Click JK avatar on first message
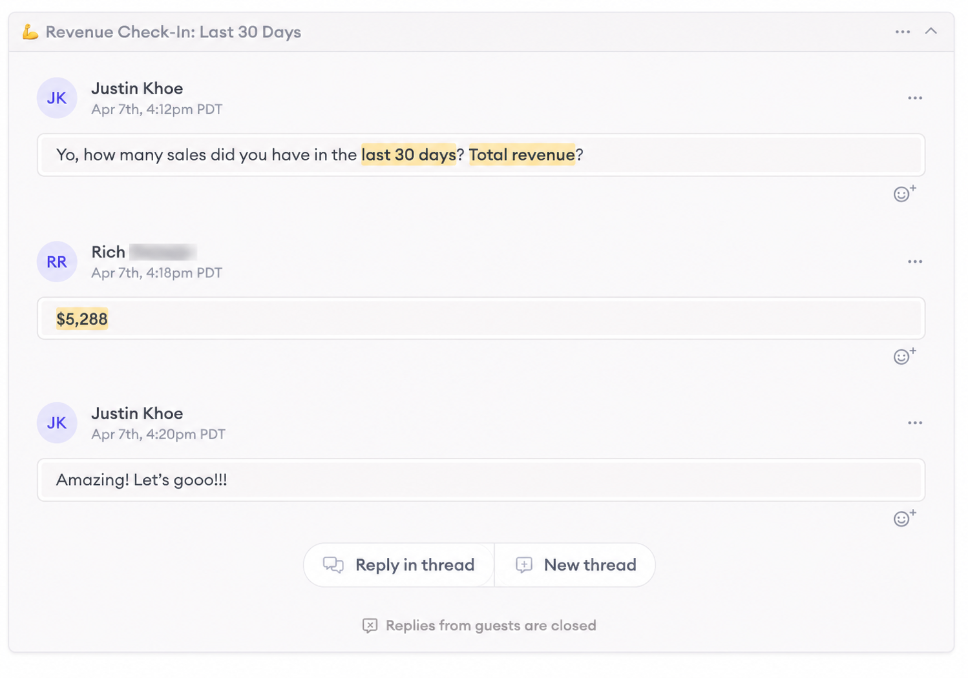The height and width of the screenshot is (678, 968). tap(57, 98)
